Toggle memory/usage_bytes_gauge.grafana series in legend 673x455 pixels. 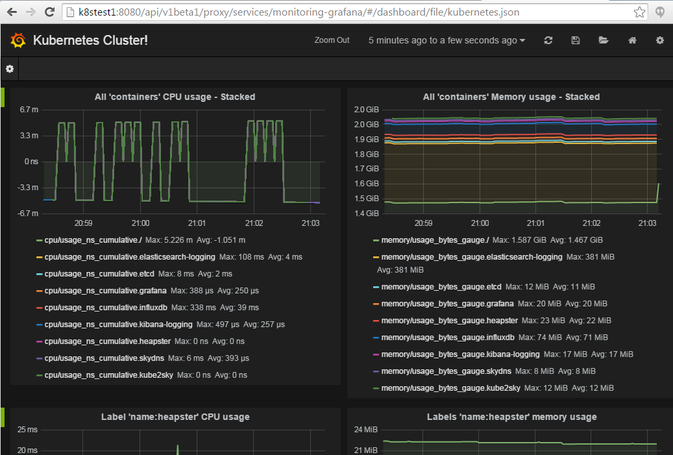(447, 304)
